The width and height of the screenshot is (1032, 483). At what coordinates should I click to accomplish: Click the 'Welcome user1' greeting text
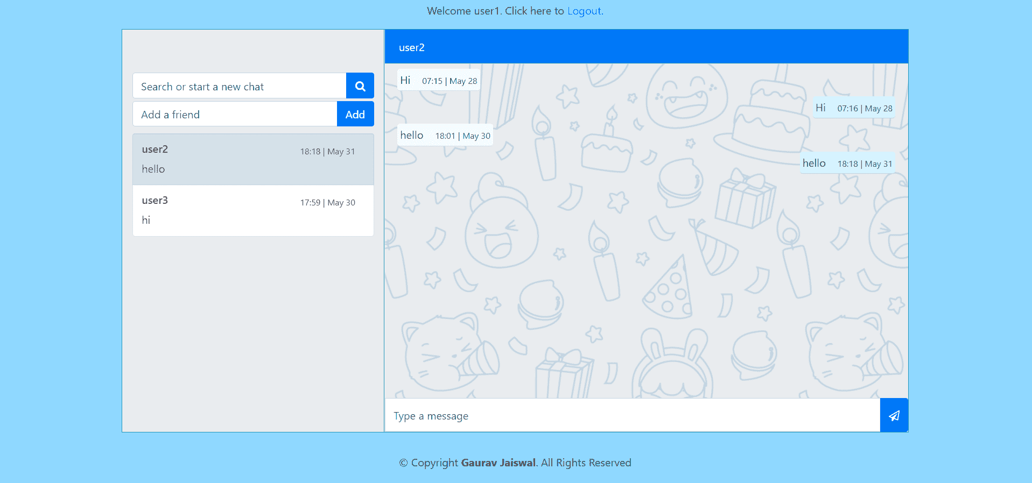463,11
